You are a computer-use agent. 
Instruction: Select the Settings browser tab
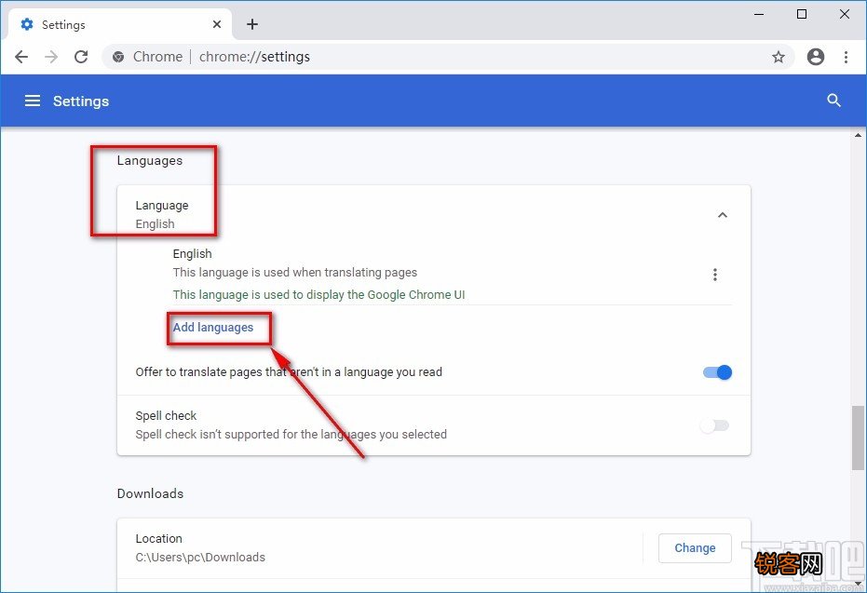click(x=119, y=24)
